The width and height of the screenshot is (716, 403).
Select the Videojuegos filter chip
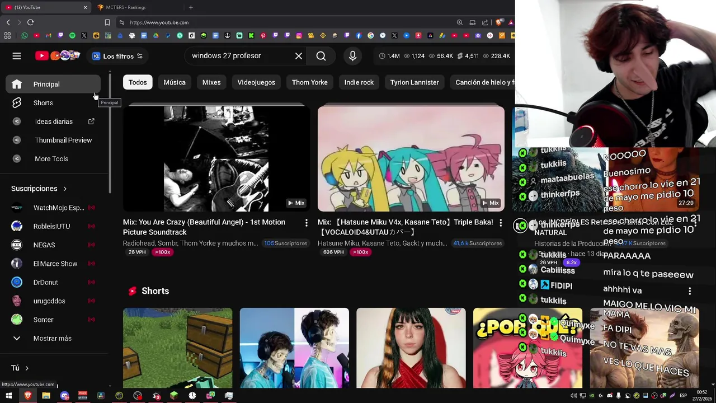(256, 82)
